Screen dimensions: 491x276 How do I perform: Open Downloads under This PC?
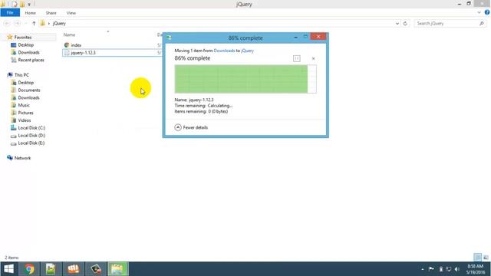[x=28, y=97]
